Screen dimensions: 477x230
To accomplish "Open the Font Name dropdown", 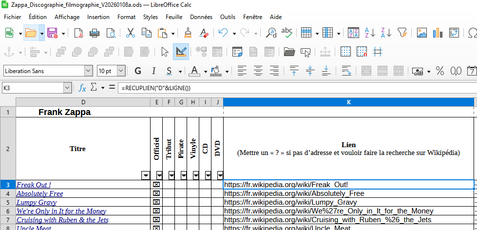I will (x=89, y=71).
